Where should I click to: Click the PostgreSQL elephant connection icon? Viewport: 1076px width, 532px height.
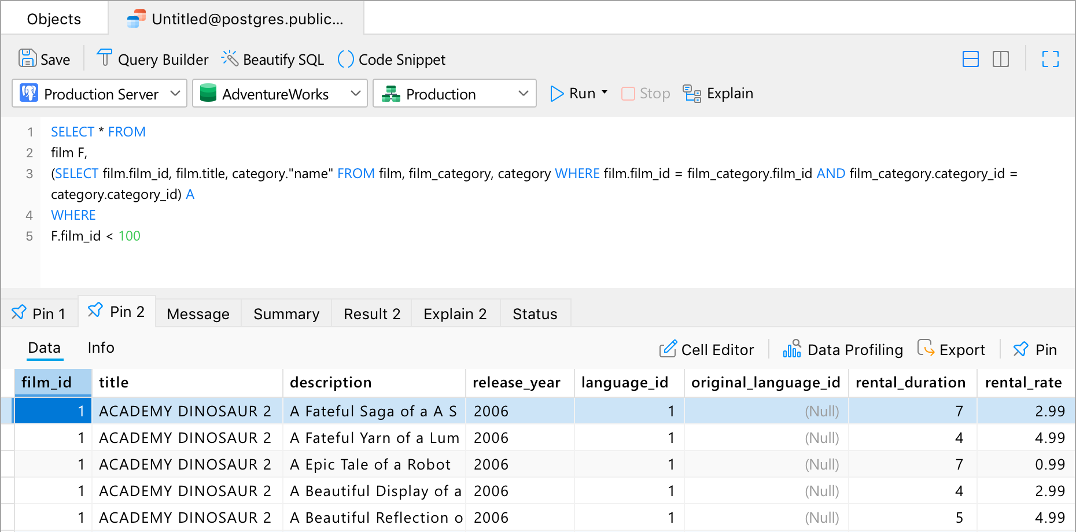[29, 93]
